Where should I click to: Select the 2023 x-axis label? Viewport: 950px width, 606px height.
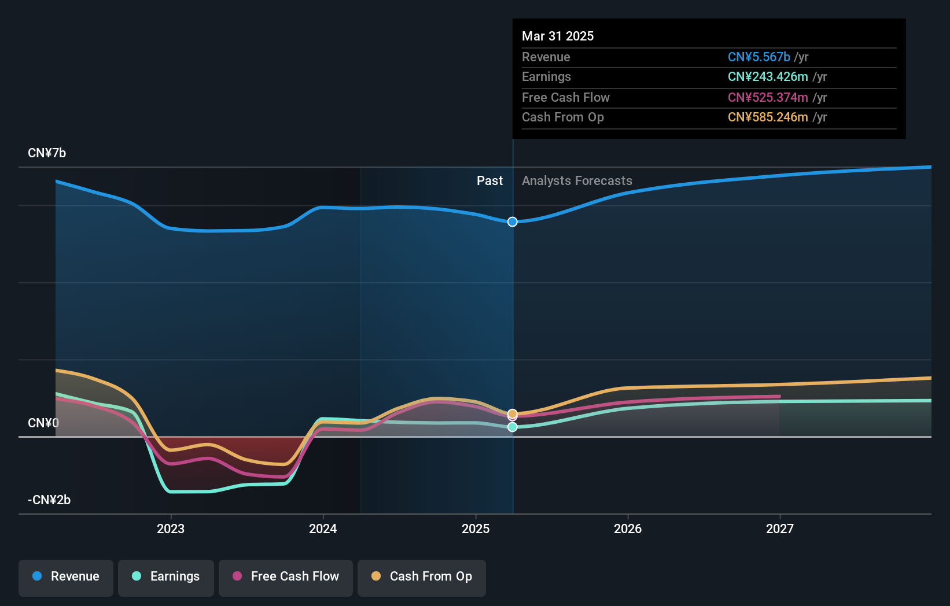(171, 529)
